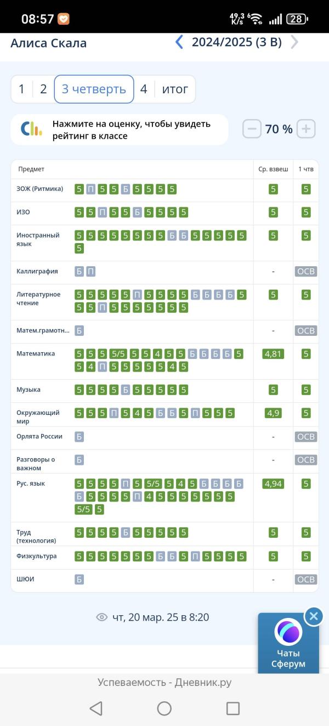329x726 pixels.
Task: Tap the eye icon near view date
Action: click(101, 617)
